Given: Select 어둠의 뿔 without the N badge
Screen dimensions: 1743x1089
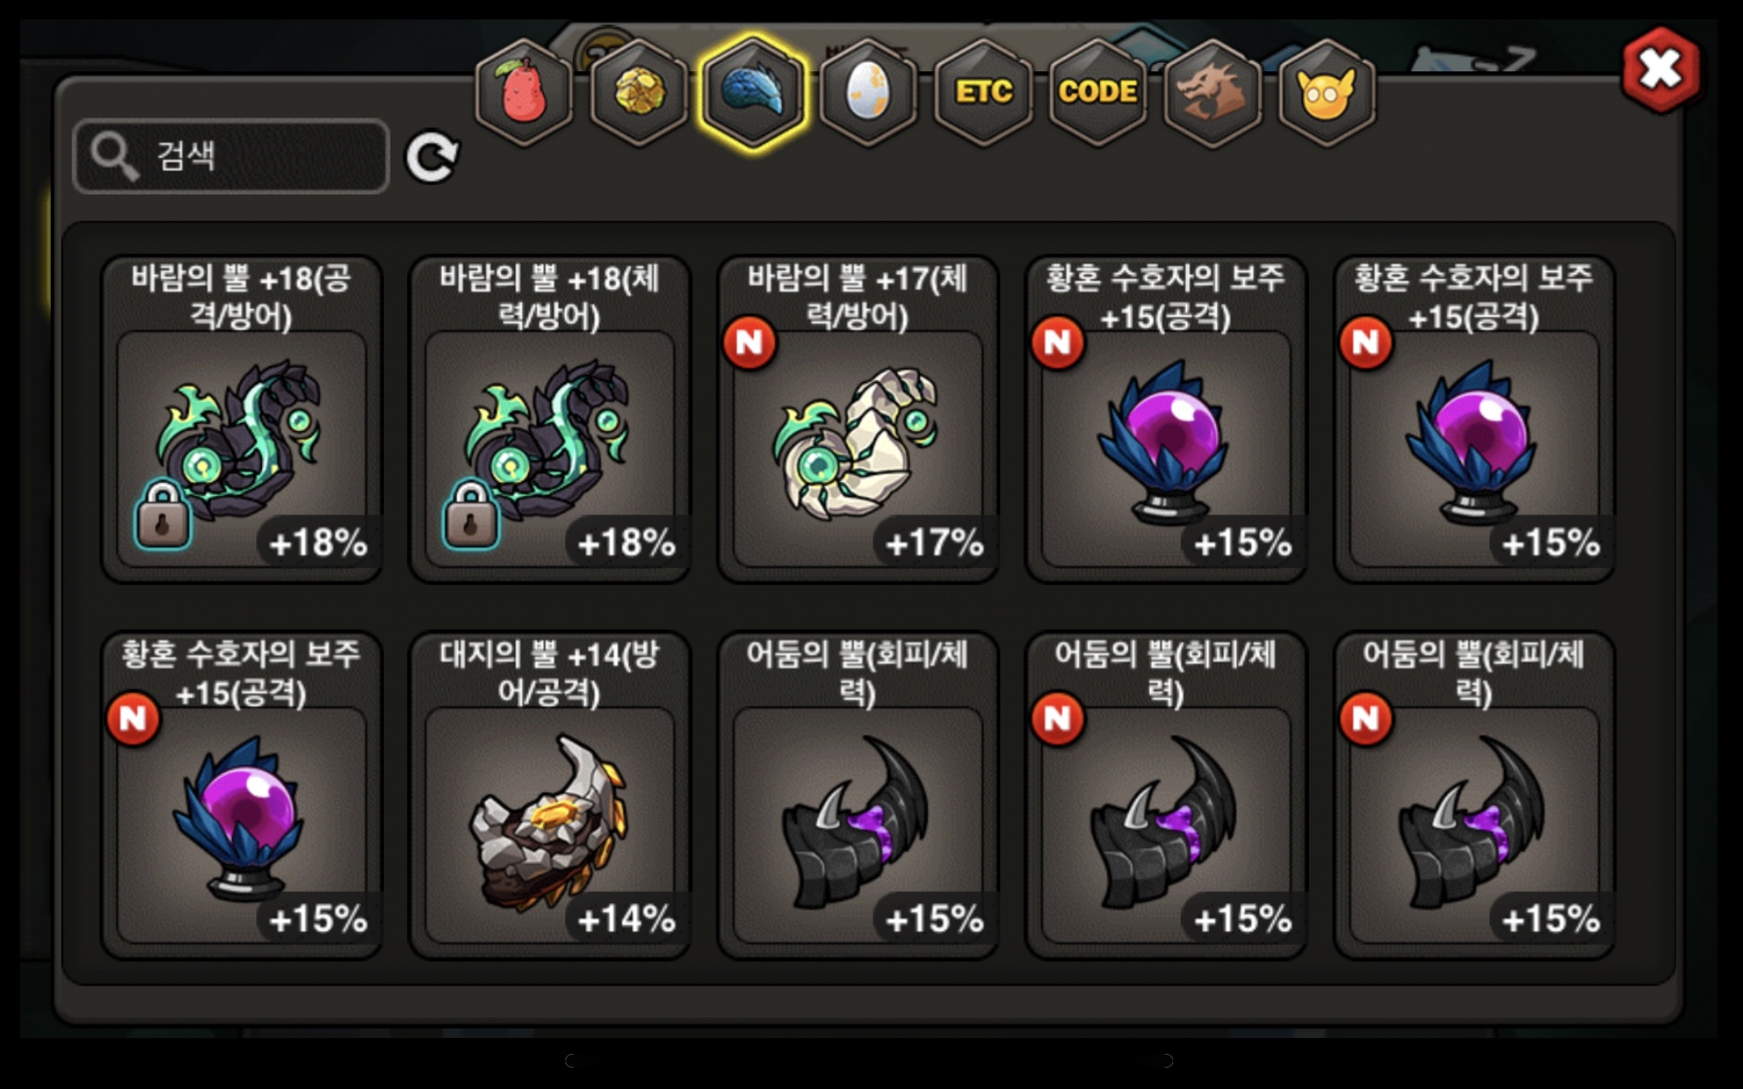Looking at the screenshot, I should click(x=858, y=796).
